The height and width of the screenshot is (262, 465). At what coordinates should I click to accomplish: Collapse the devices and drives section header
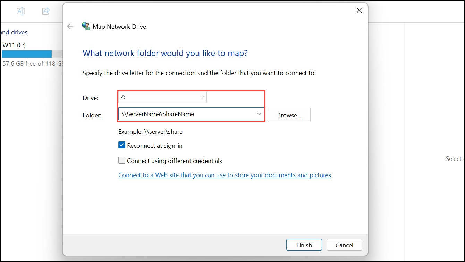14,32
